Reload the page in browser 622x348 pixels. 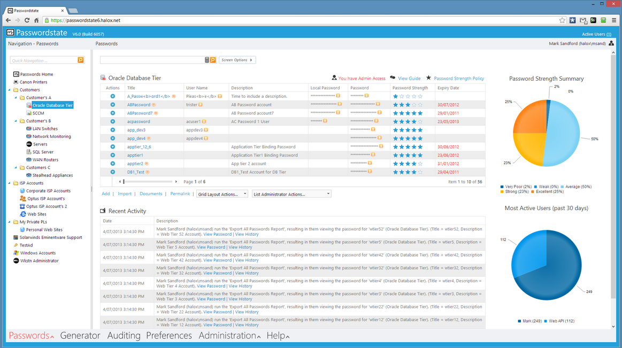[x=27, y=20]
